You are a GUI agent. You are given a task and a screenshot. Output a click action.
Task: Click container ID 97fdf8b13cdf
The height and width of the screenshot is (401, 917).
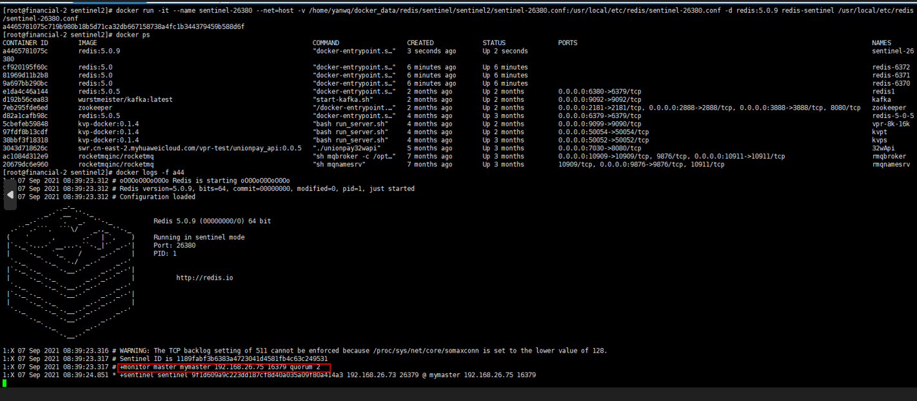(25, 132)
